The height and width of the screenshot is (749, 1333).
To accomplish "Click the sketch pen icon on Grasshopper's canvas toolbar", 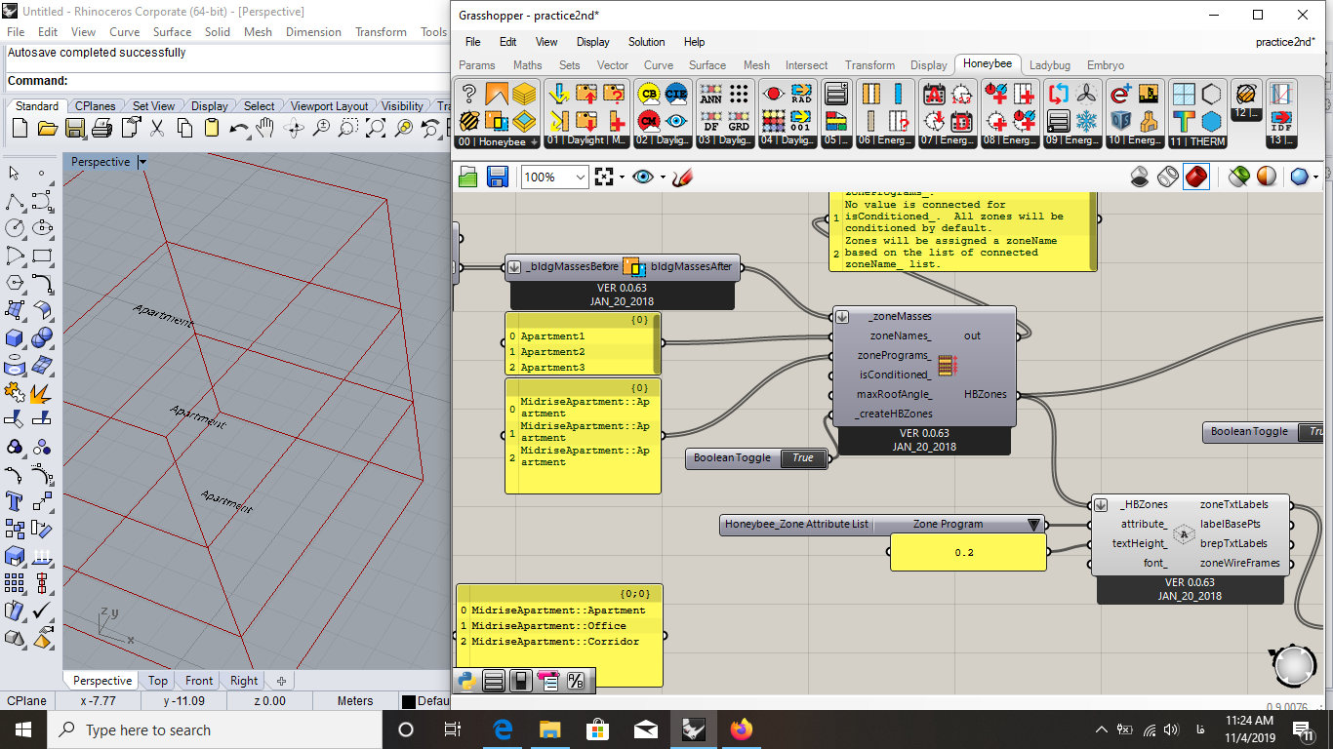I will click(x=682, y=177).
